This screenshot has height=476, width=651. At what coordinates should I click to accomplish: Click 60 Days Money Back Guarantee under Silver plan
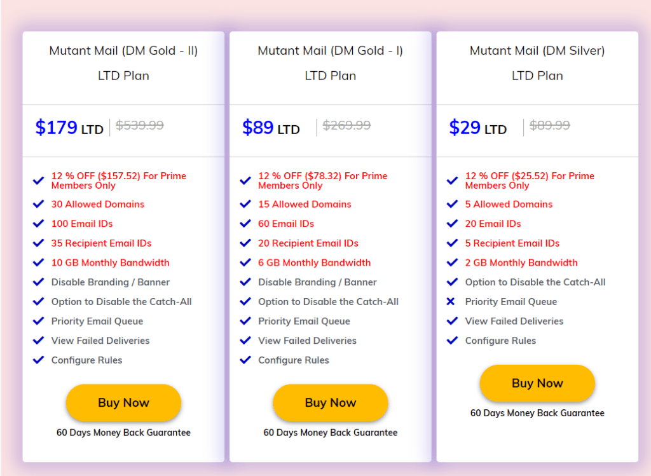[x=537, y=413]
